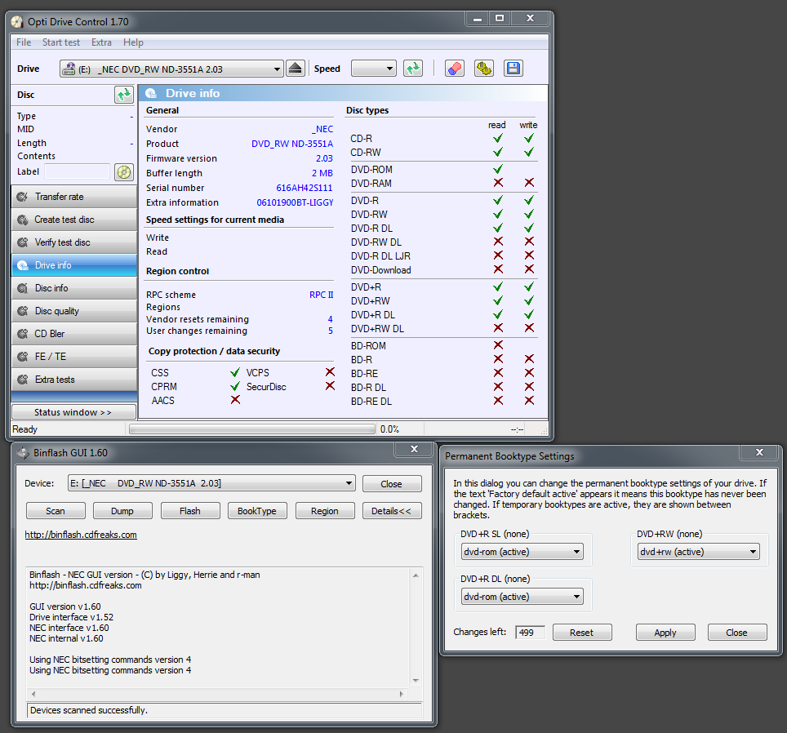The image size is (787, 733).
Task: Open the File menu
Action: pos(24,42)
